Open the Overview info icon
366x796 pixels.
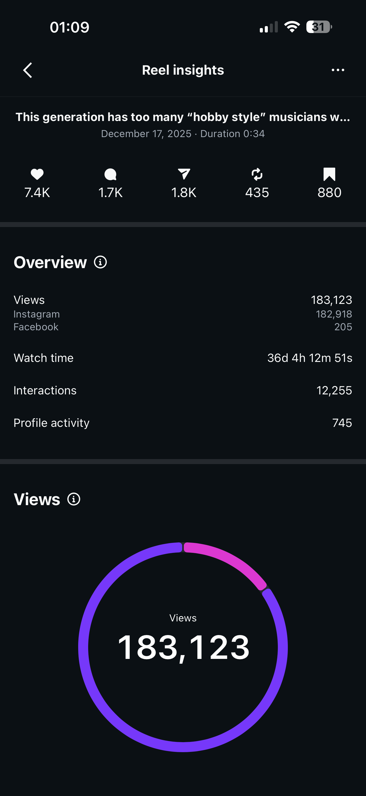(100, 262)
